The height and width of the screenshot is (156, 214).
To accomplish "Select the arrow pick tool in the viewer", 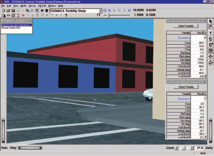I will [x=210, y=21].
